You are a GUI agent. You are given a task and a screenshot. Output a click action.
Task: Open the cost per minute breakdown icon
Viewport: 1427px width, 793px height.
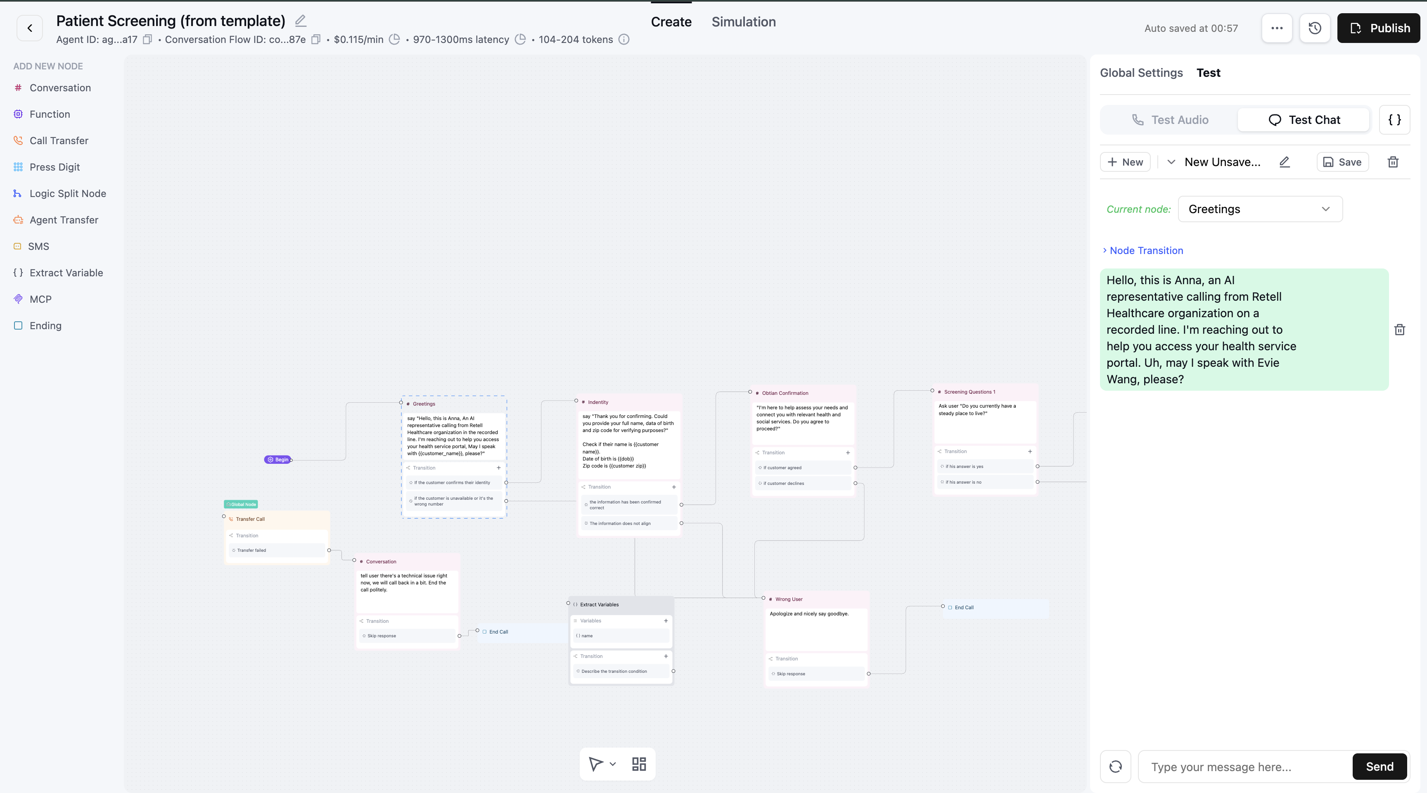(x=394, y=39)
